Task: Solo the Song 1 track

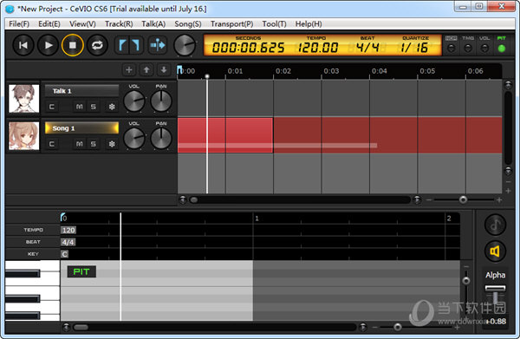Action: tap(94, 144)
